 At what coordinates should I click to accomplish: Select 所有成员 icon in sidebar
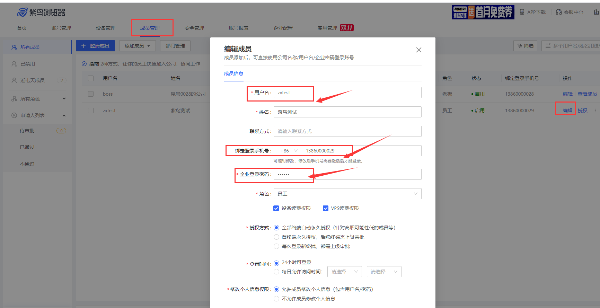pos(14,47)
